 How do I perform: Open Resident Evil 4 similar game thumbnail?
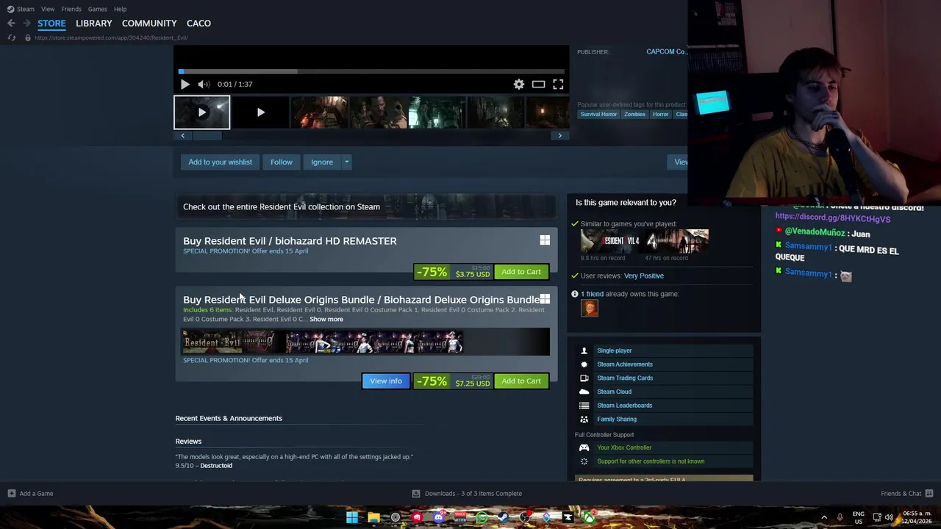click(612, 241)
